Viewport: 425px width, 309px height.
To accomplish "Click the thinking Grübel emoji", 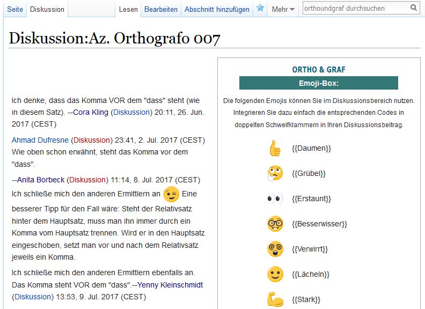I will pos(275,173).
